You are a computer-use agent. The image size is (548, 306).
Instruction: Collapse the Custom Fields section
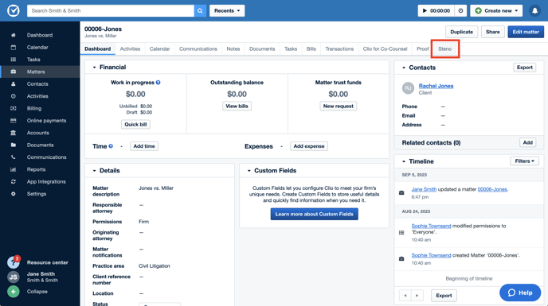pyautogui.click(x=249, y=171)
